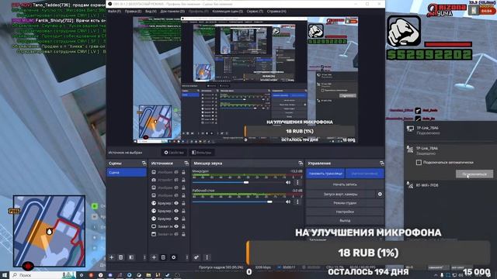Open Yandex Browser from taskbar
Screen dimensions: 497x279
tap(100, 275)
